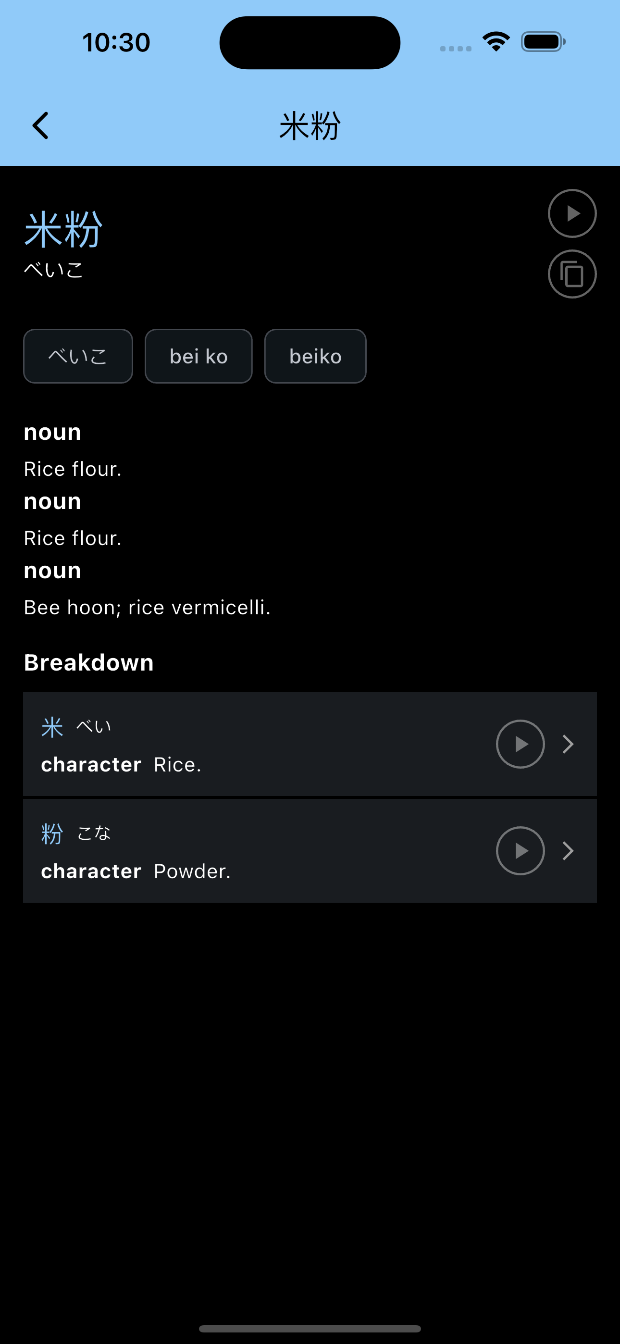Image resolution: width=620 pixels, height=1344 pixels.
Task: Tap the 'Bee hoon; rice vermicelli.' definition
Action: [147, 607]
